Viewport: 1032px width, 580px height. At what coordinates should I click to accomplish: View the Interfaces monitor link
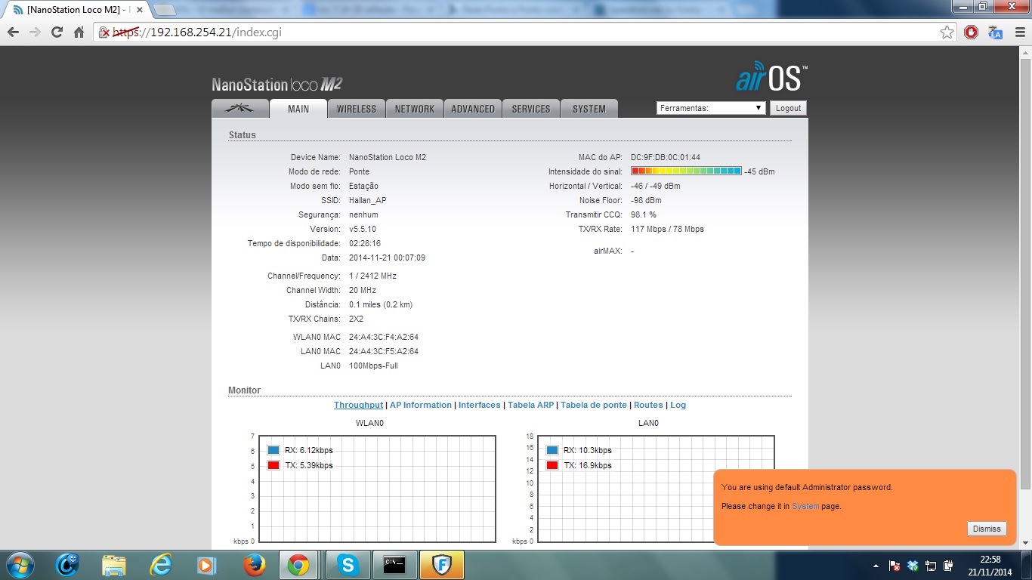[480, 406]
